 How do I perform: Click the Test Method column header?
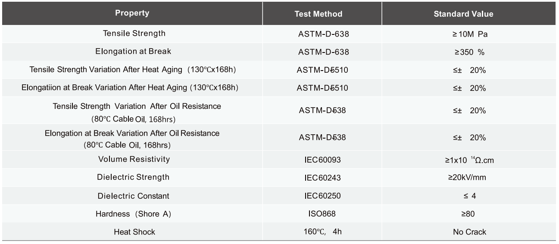click(318, 14)
